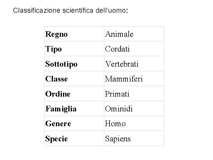Click the word 'dell'uomo' in the title

pyautogui.click(x=111, y=11)
